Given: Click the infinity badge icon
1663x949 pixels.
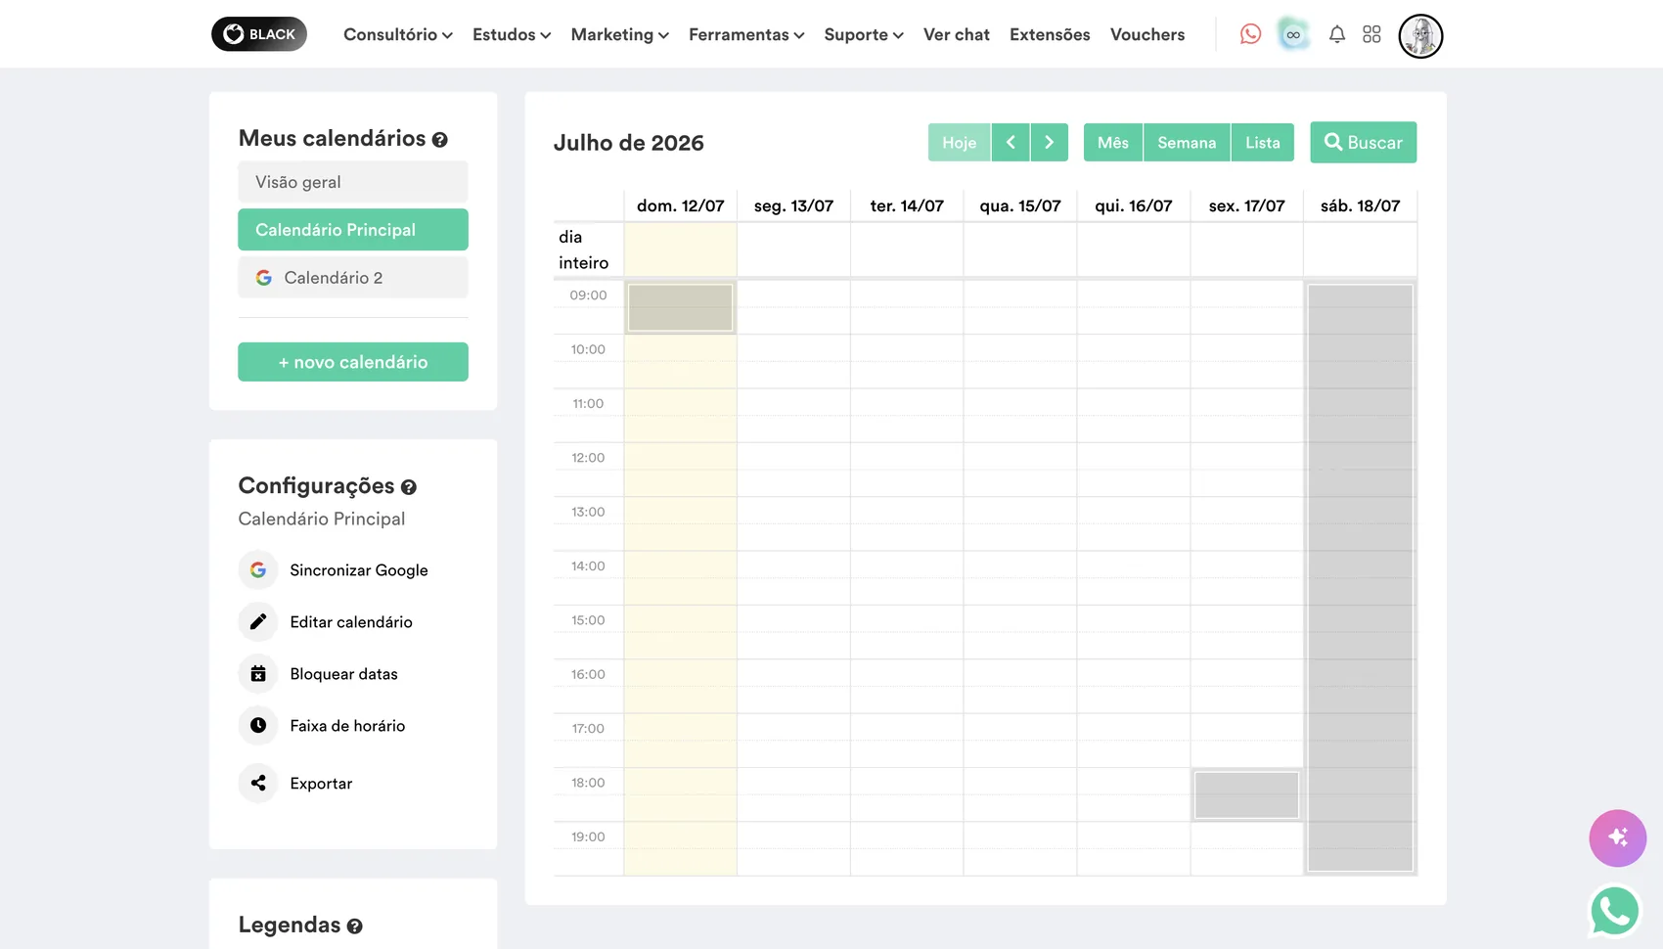Looking at the screenshot, I should [1293, 34].
